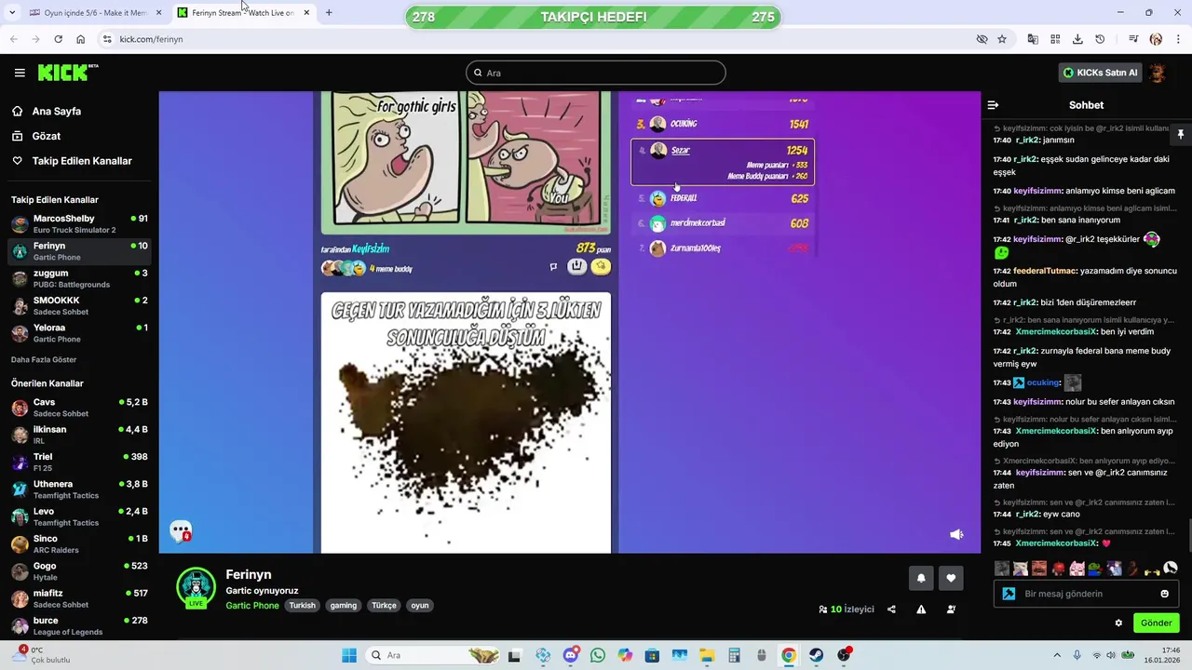Click the moderator user icon beside report
Viewport: 1192px width, 670px height.
[951, 610]
